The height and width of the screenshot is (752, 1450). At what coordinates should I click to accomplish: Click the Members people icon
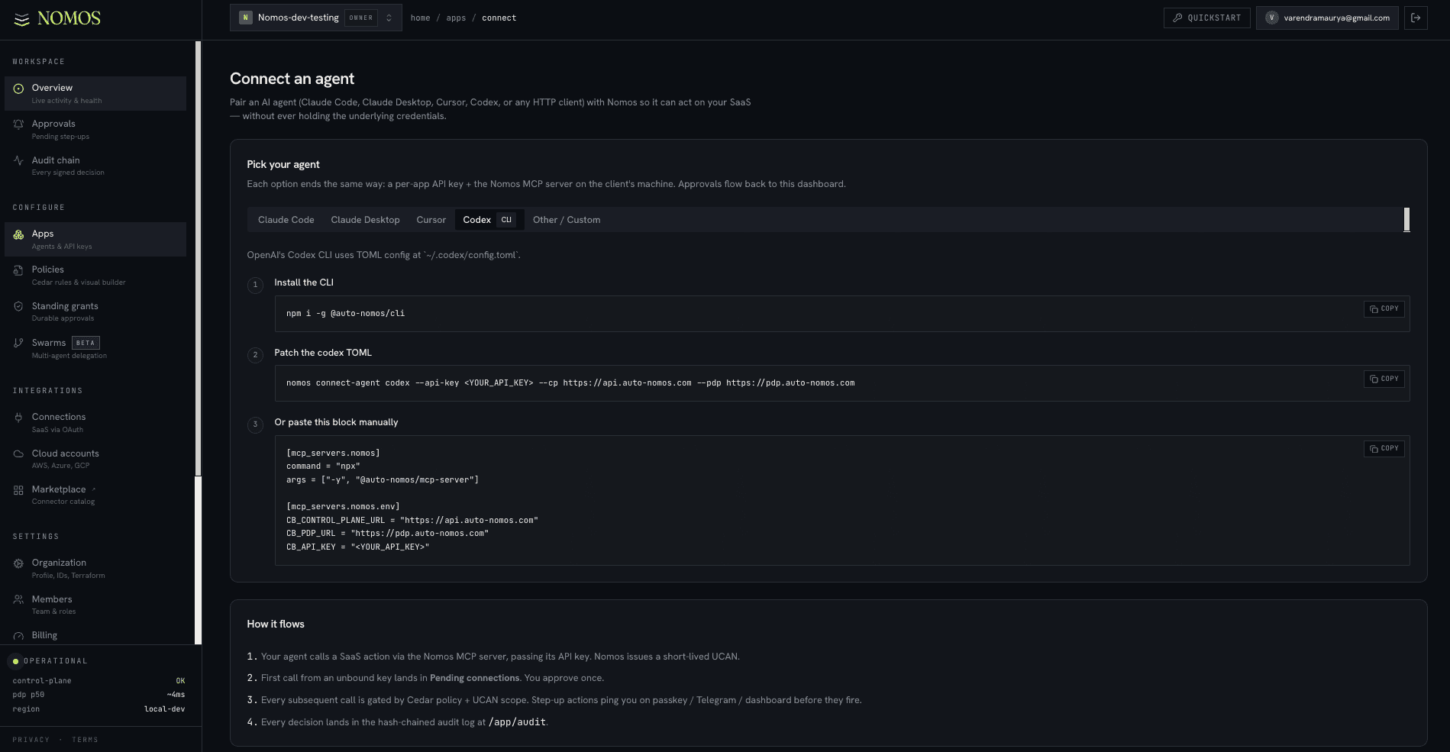(x=18, y=599)
